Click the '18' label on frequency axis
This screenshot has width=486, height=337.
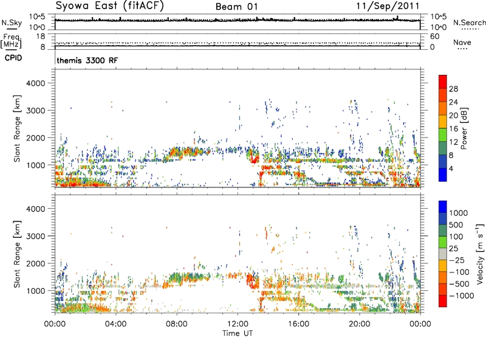coord(40,36)
